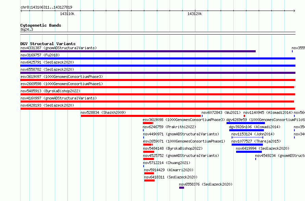Select the nsv5484148 (ByrskaBishop2022) label
This screenshot has width=305, height=201.
[x=173, y=148]
